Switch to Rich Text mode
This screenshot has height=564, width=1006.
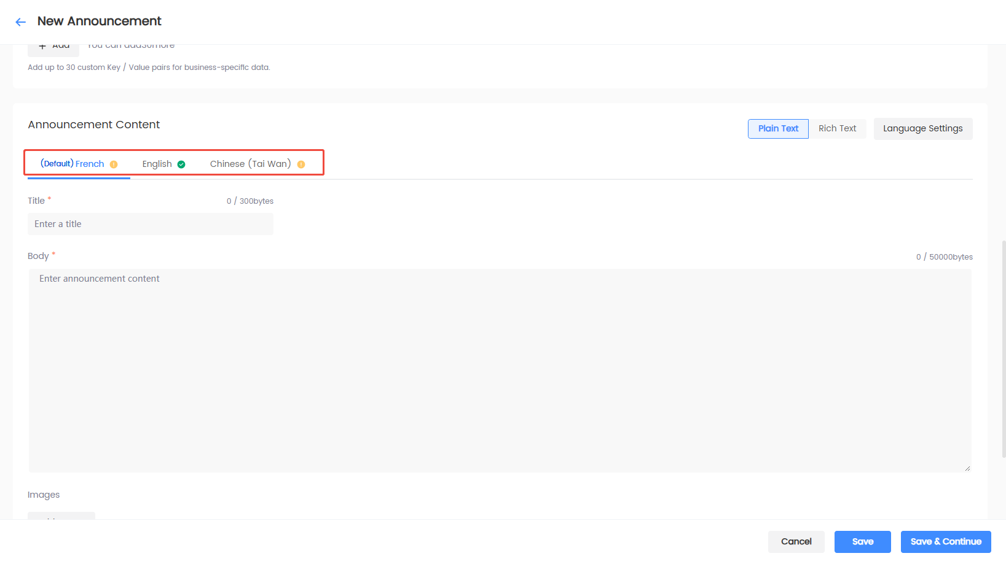[837, 128]
